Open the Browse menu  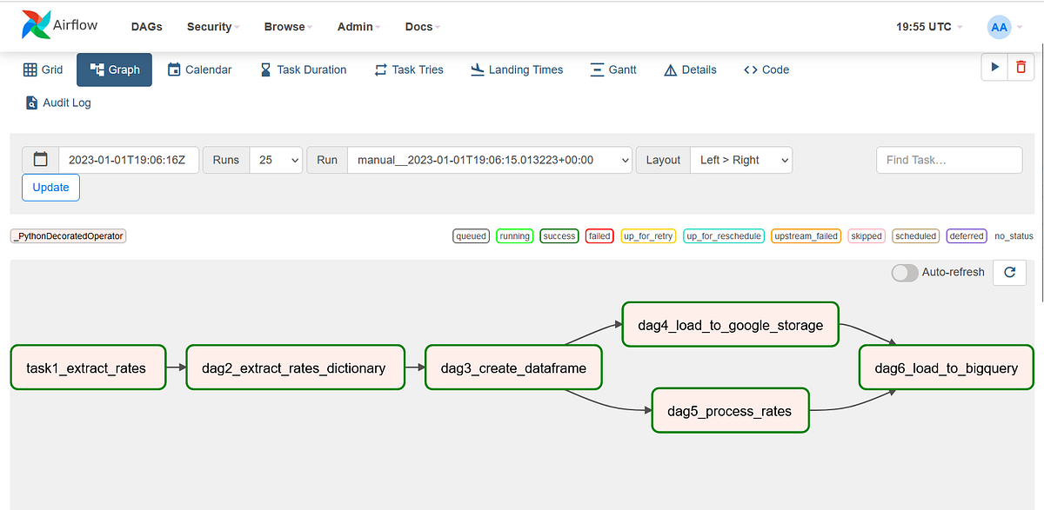[x=284, y=27]
